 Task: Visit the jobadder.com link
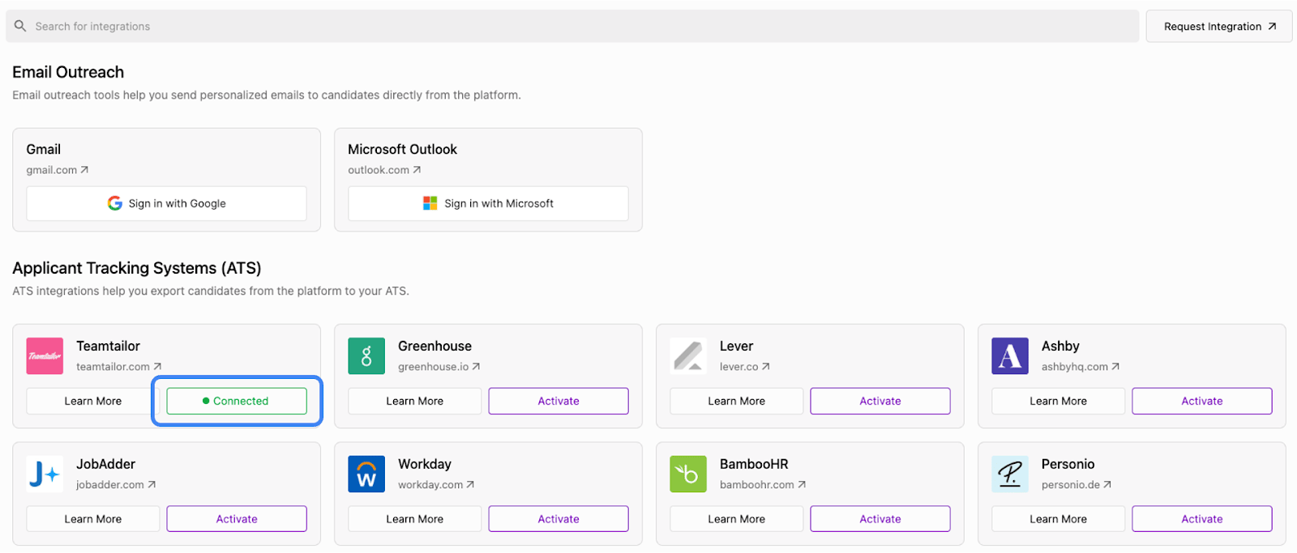116,485
